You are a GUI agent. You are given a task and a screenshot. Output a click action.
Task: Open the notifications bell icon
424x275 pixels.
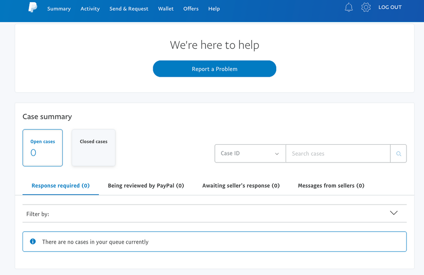point(349,7)
